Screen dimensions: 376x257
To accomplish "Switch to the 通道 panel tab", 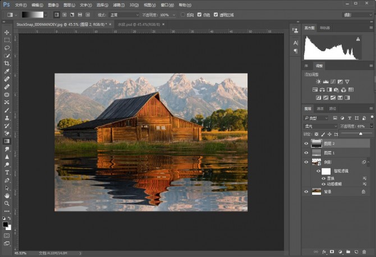I will point(320,108).
